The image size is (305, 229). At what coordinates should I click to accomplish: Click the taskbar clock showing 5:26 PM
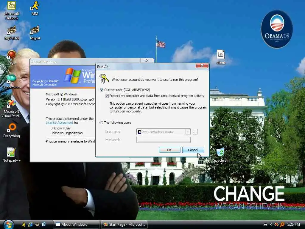(x=293, y=225)
